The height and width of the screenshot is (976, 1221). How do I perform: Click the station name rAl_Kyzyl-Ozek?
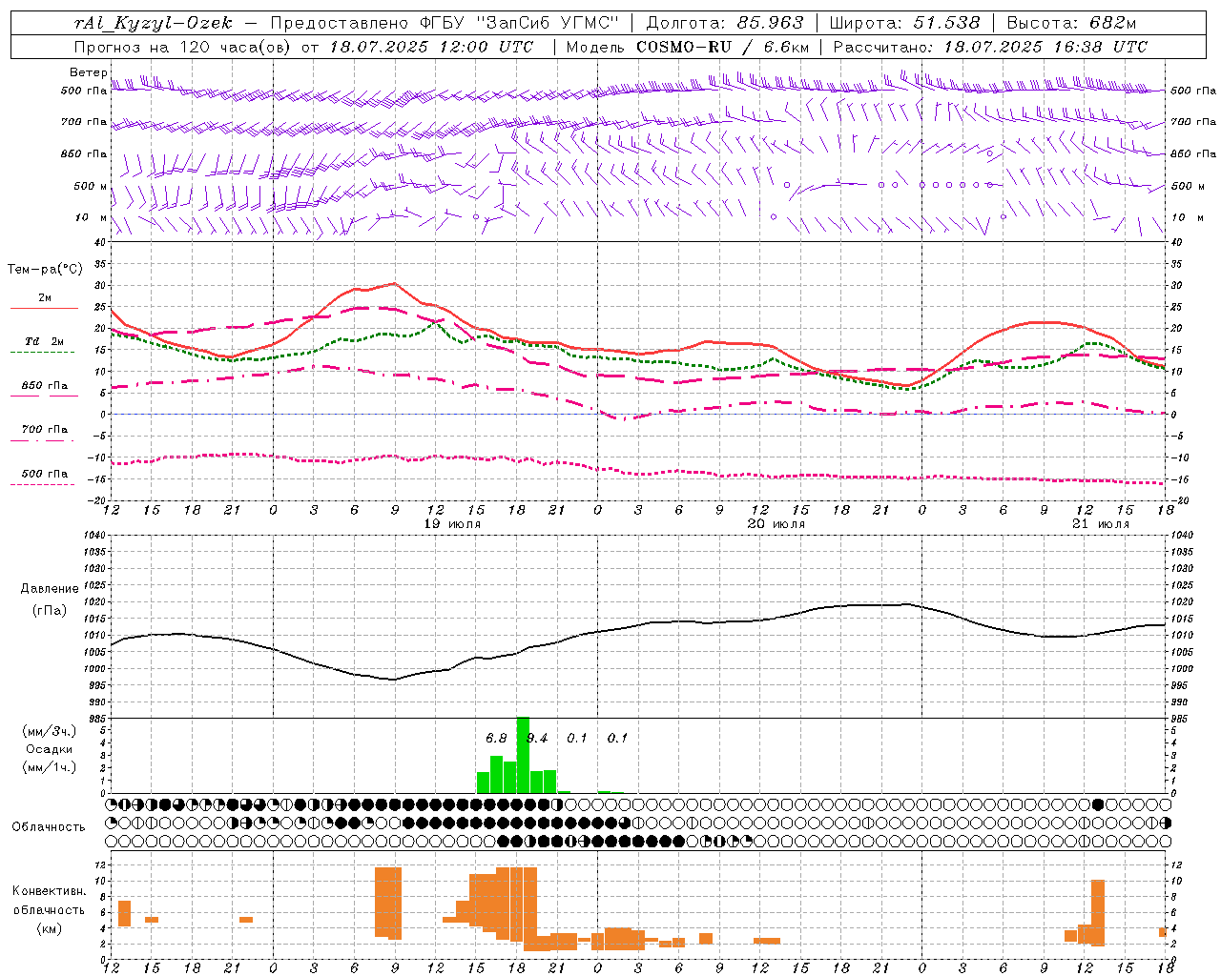point(153,23)
